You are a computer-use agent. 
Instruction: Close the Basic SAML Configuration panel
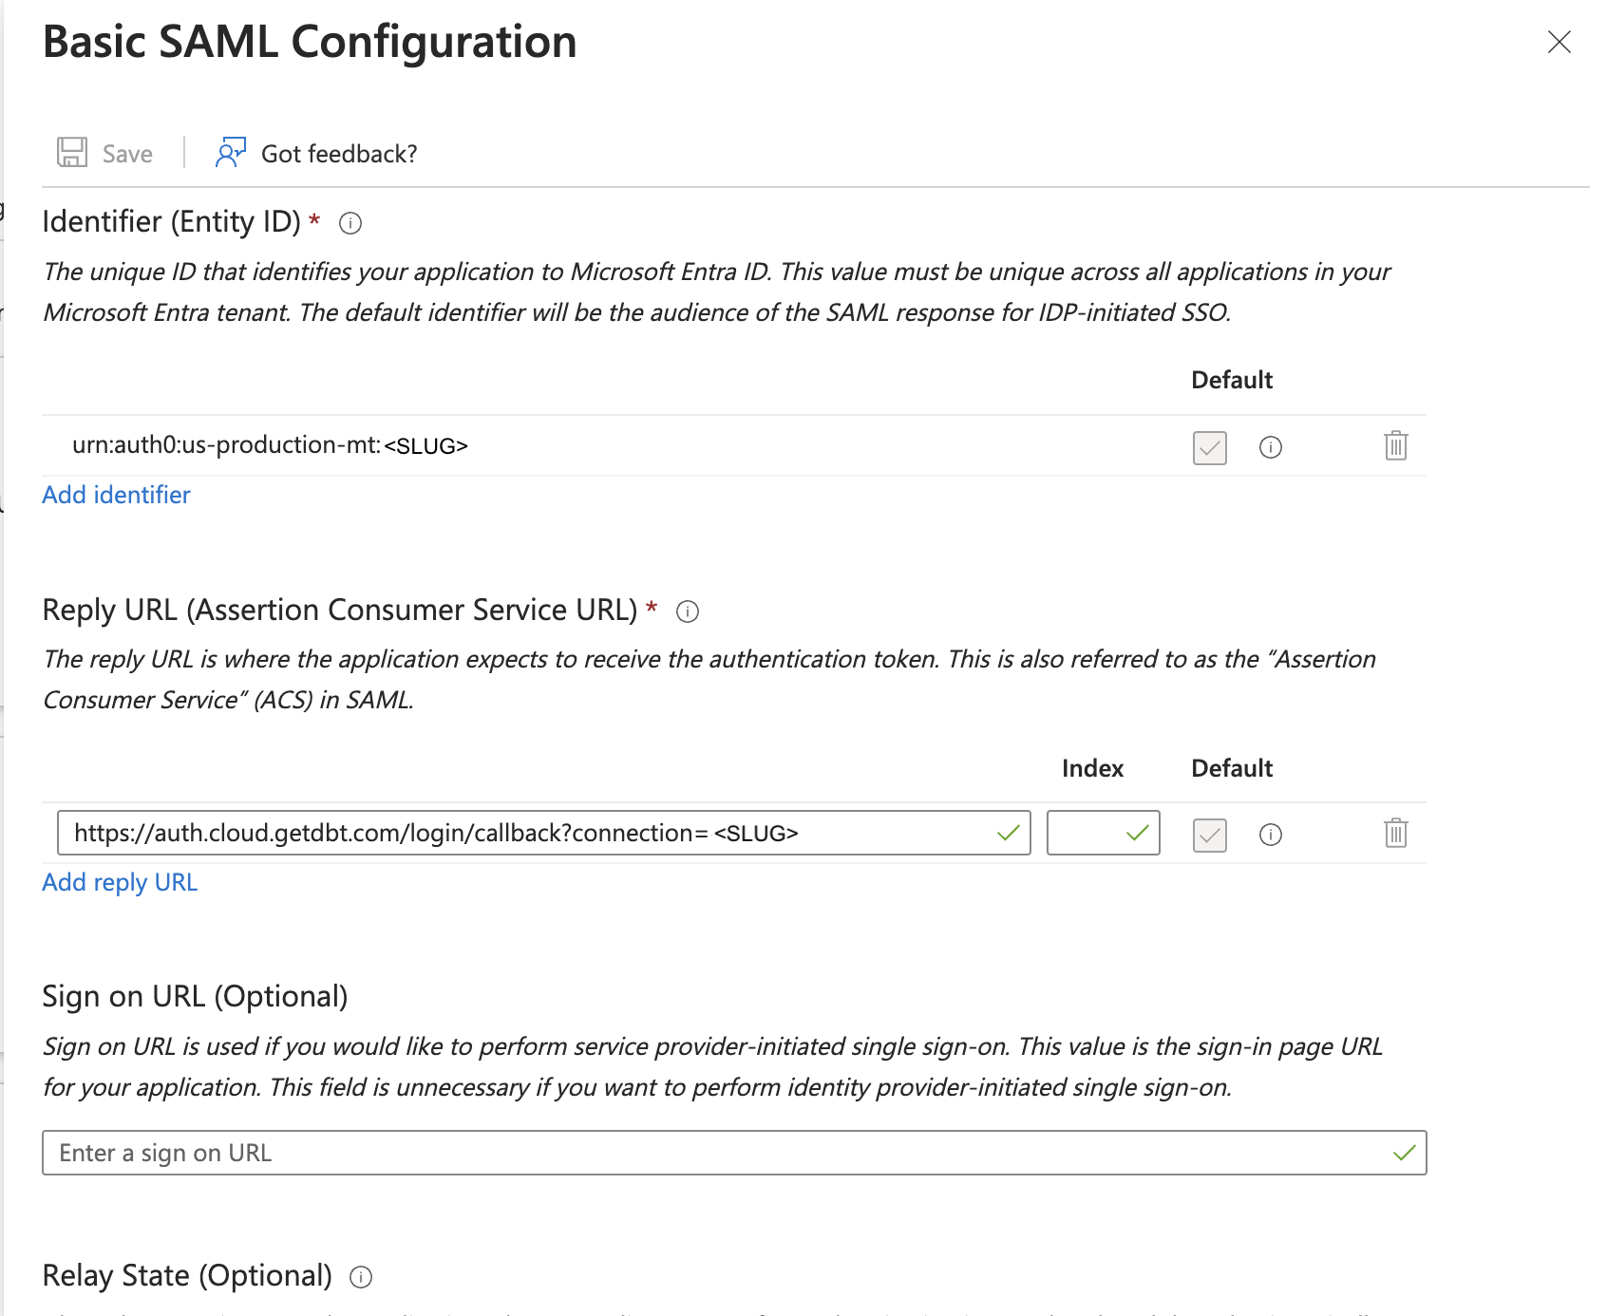(1560, 42)
